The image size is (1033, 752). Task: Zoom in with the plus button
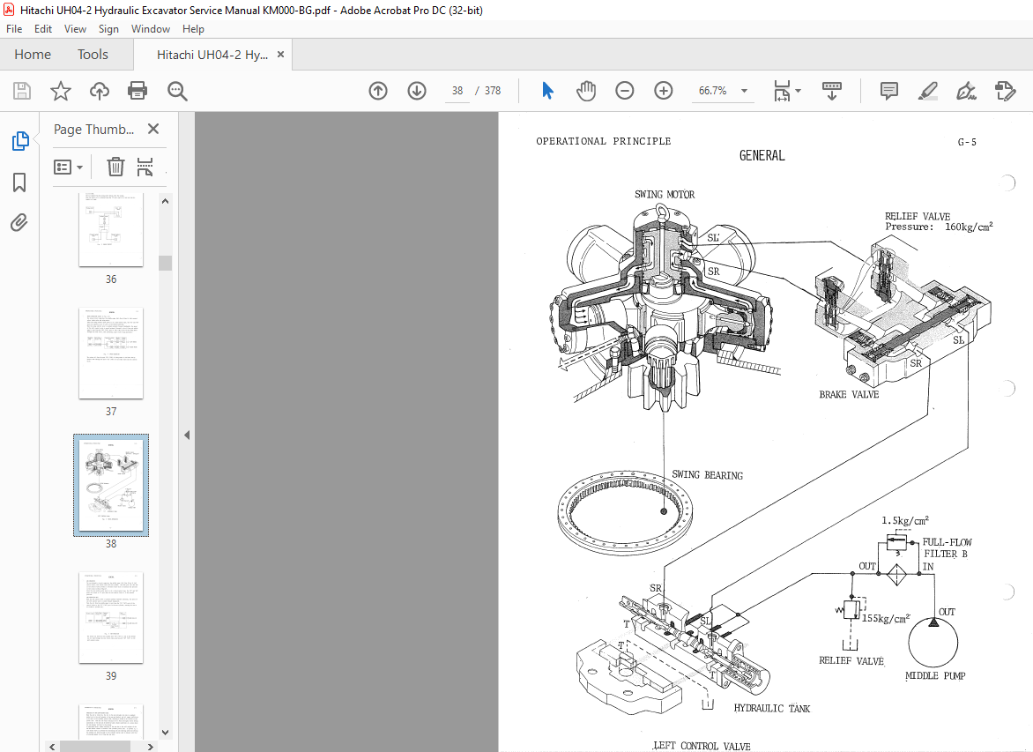664,91
